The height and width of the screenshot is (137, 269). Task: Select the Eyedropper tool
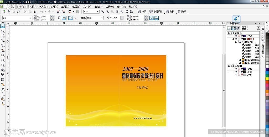pos(3,89)
